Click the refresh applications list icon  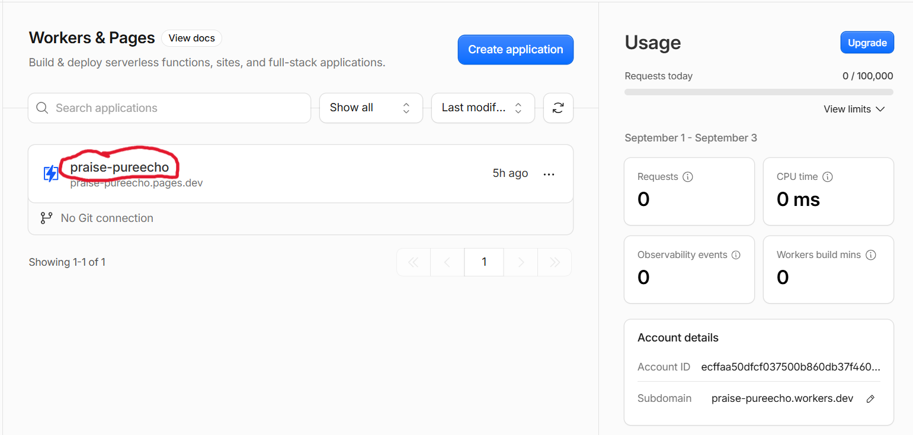558,108
